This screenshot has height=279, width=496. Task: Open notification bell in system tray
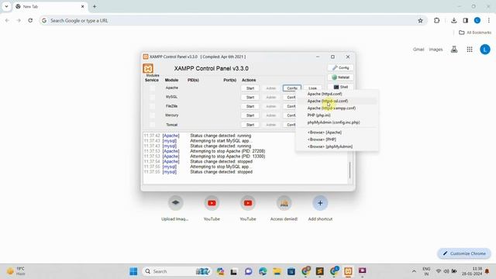point(487,271)
